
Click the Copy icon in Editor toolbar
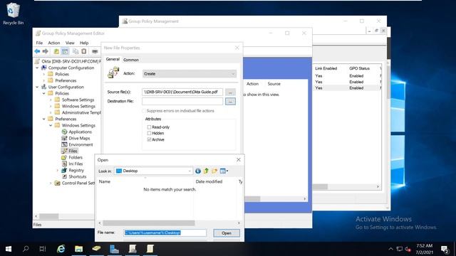click(76, 51)
